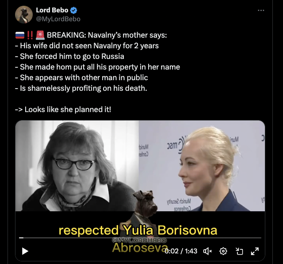Click the blue verified badge
283x264 pixels.
click(x=73, y=10)
